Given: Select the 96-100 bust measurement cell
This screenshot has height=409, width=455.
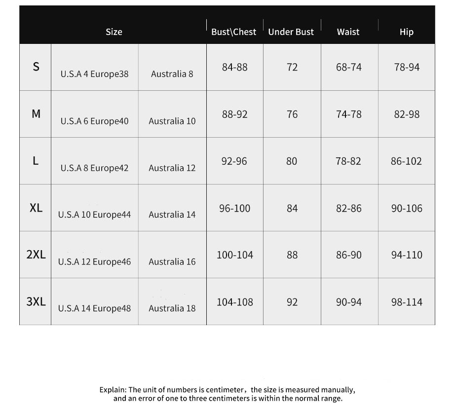Looking at the screenshot, I should point(235,208).
